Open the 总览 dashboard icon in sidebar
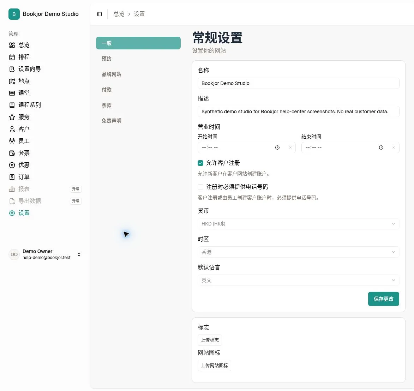 pos(12,45)
